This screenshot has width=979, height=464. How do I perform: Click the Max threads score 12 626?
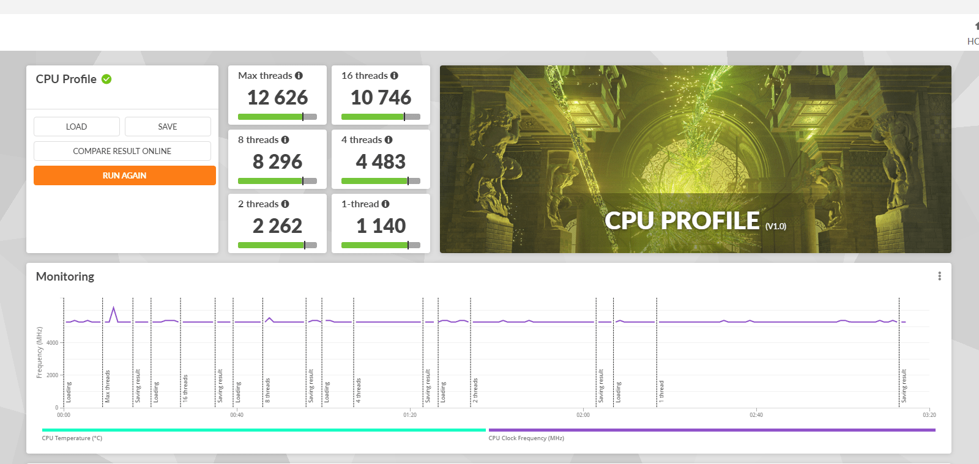277,97
